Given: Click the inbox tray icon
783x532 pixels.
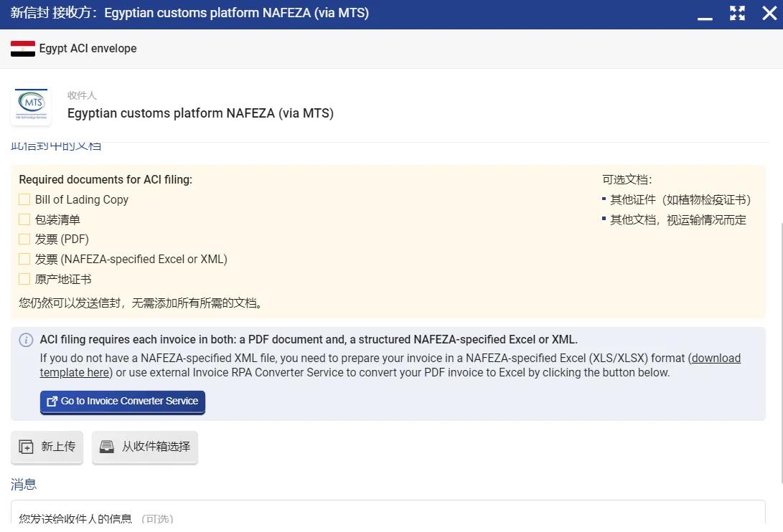Looking at the screenshot, I should coord(107,447).
